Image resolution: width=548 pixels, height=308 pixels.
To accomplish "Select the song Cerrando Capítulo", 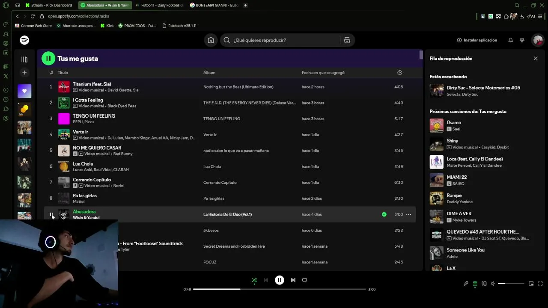I will 92,180.
